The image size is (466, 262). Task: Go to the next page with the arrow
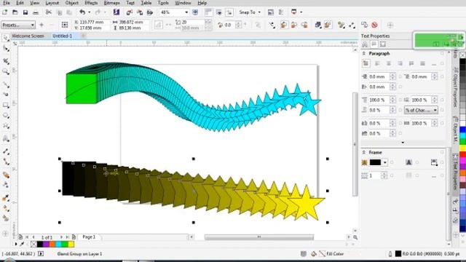(x=61, y=237)
